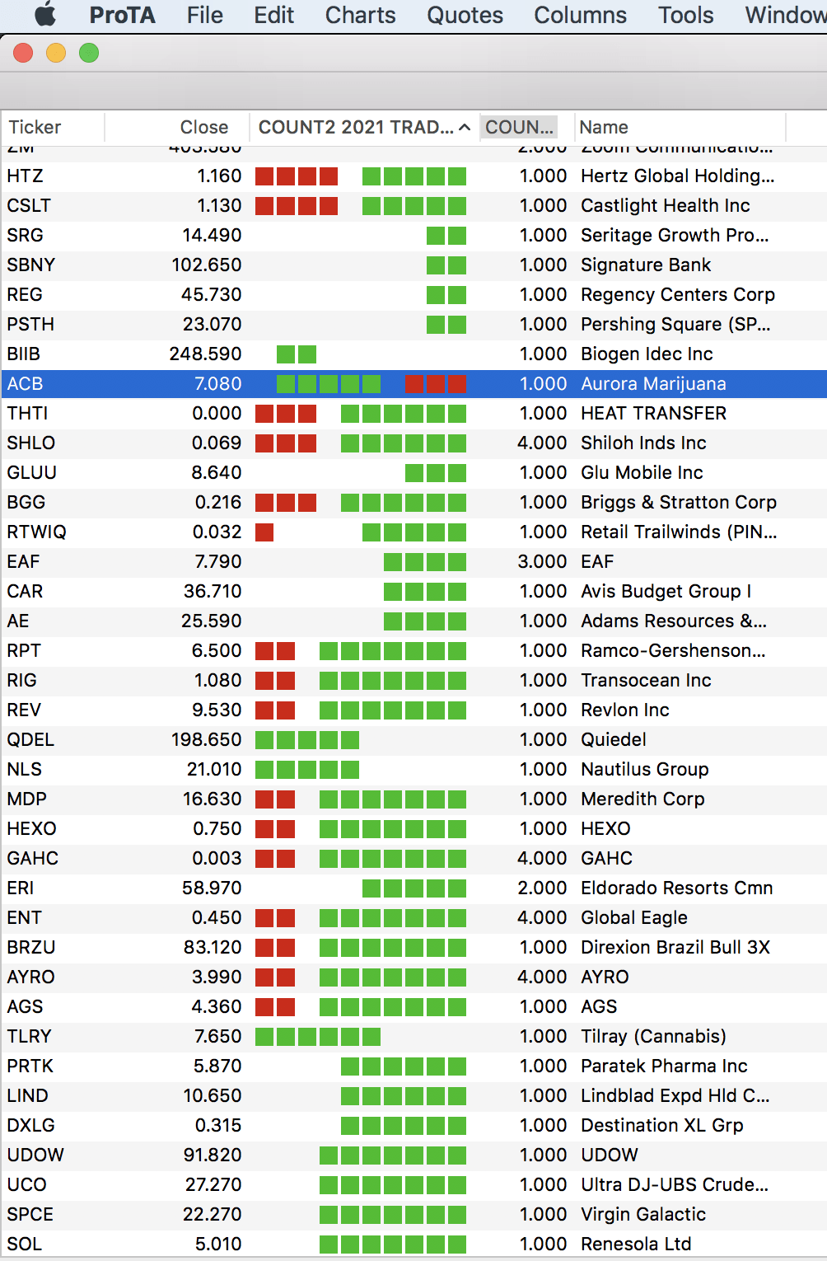Screen dimensions: 827x1261
Task: Select the Virgin Galactic row
Action: pyautogui.click(x=413, y=1214)
